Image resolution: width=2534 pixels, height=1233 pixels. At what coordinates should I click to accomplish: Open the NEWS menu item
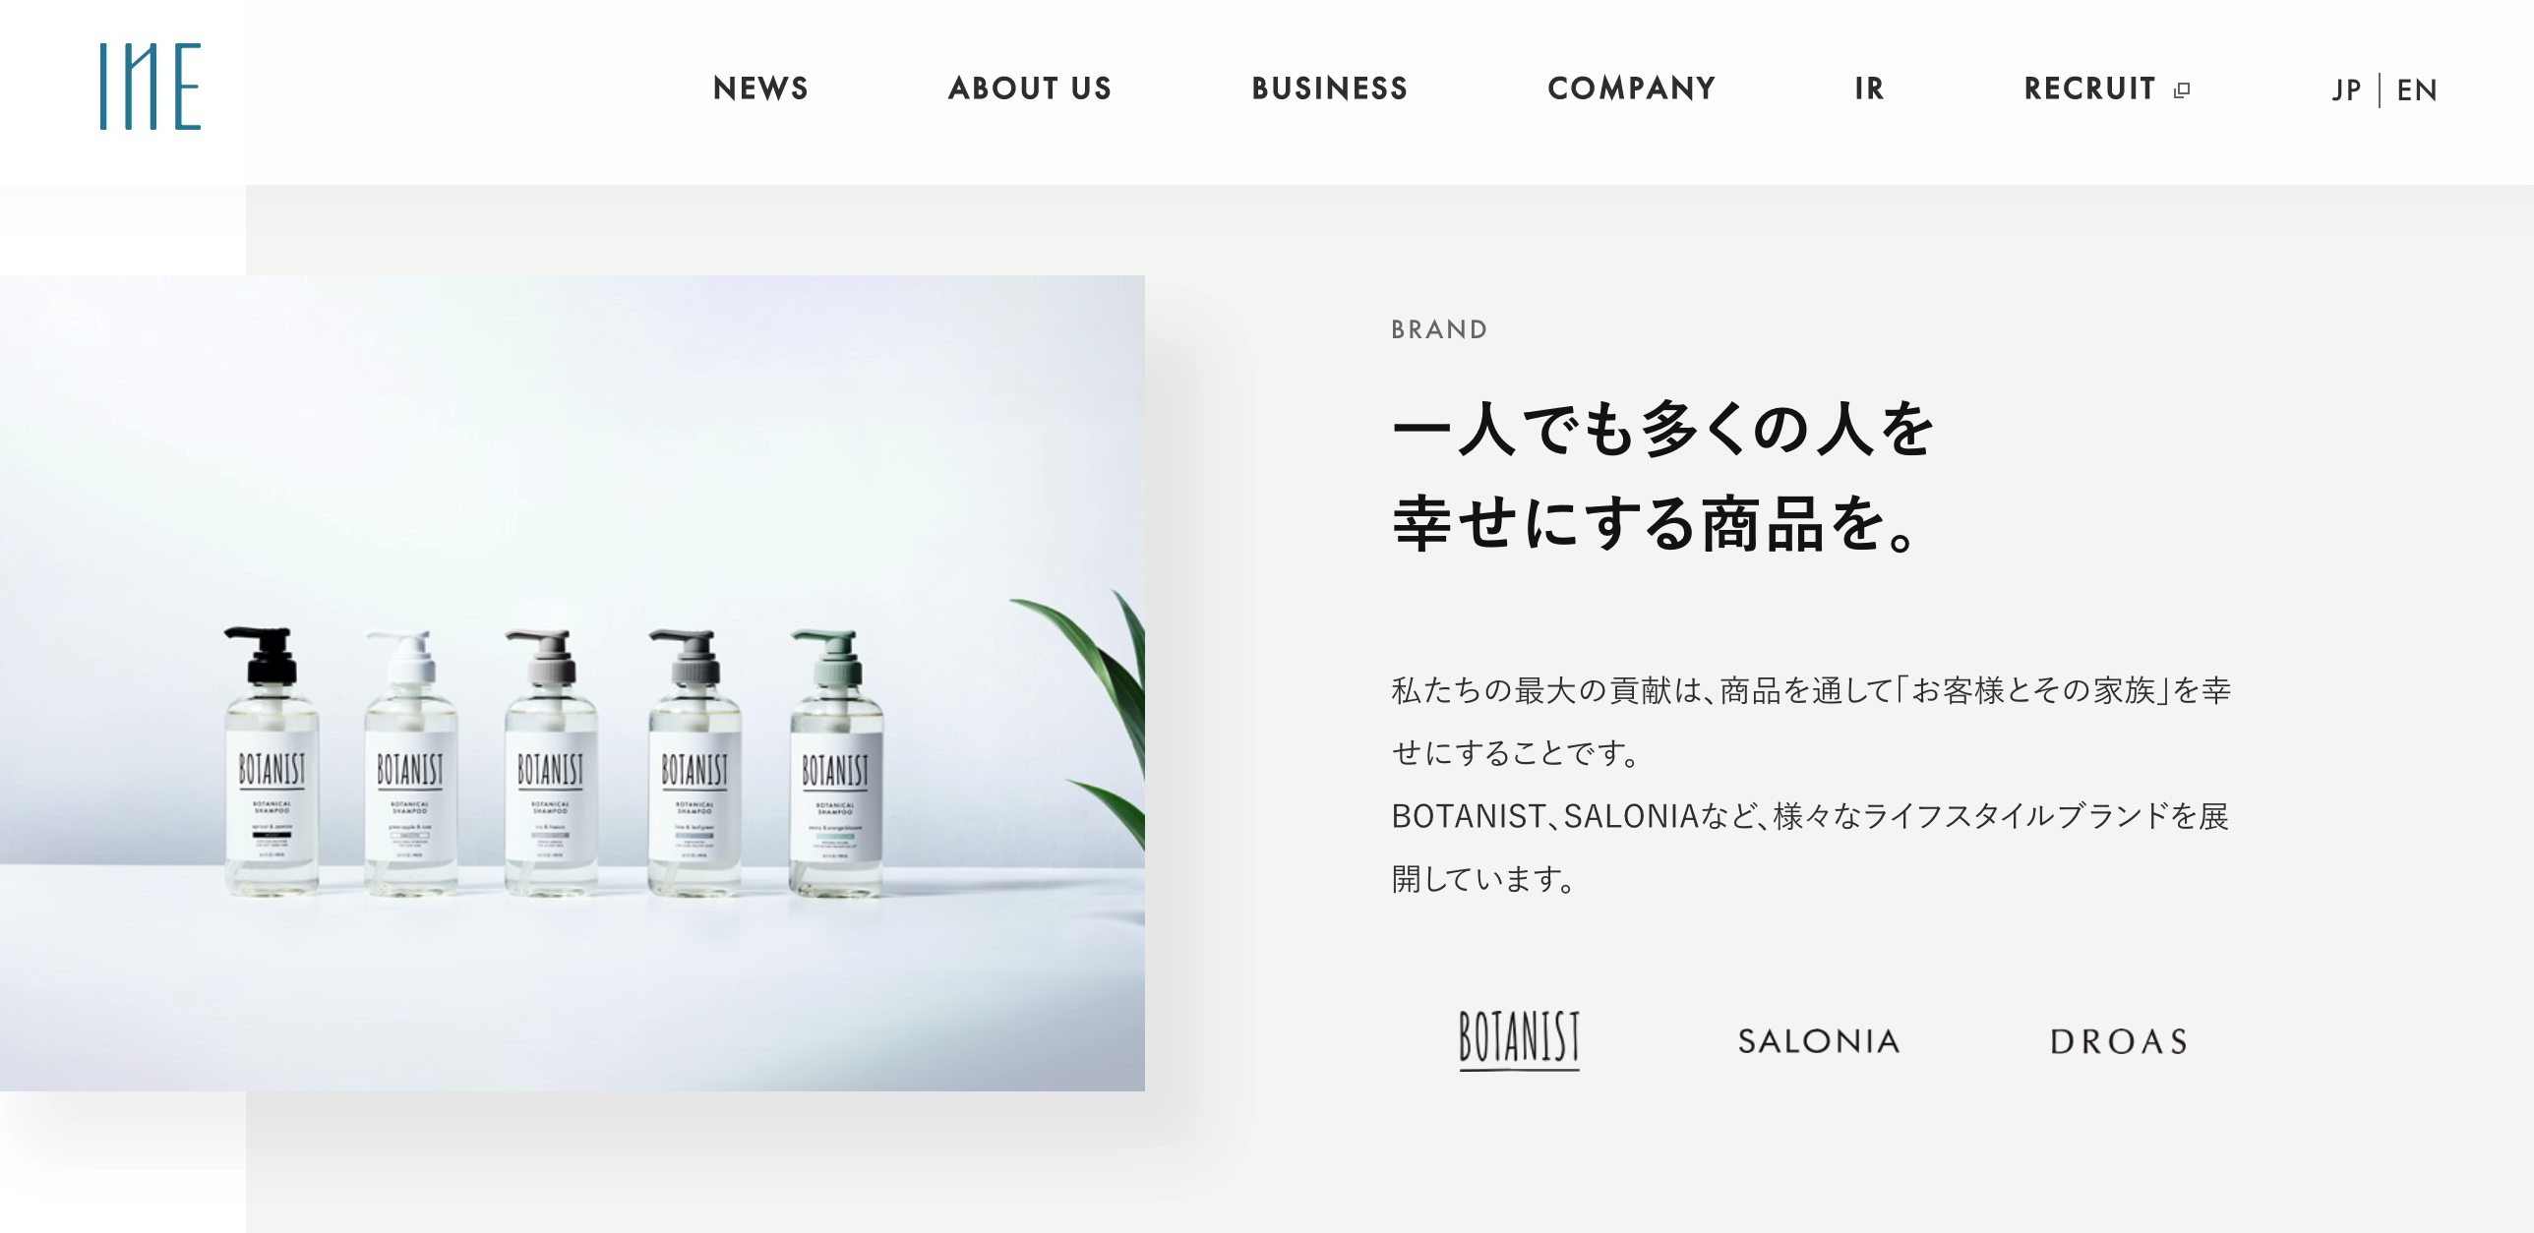[760, 88]
